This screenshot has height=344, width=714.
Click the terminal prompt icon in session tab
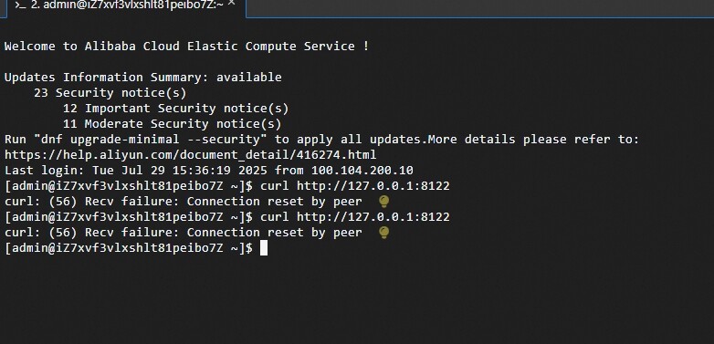[x=19, y=5]
